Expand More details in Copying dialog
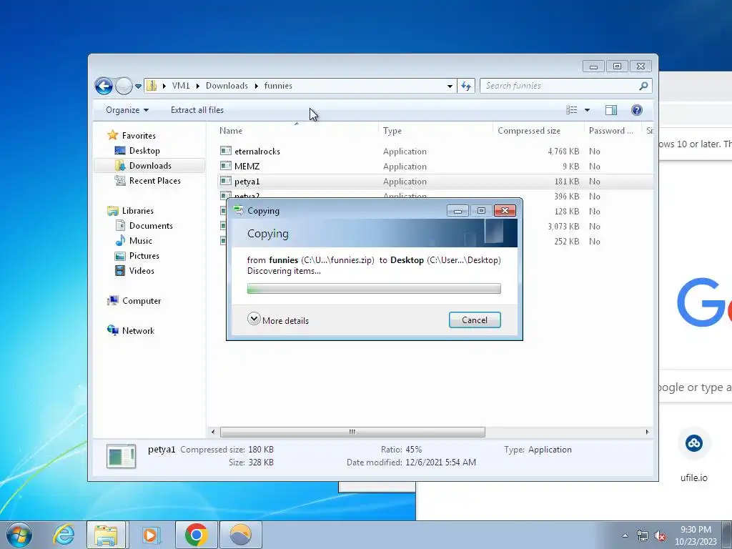732x549 pixels. tap(278, 320)
